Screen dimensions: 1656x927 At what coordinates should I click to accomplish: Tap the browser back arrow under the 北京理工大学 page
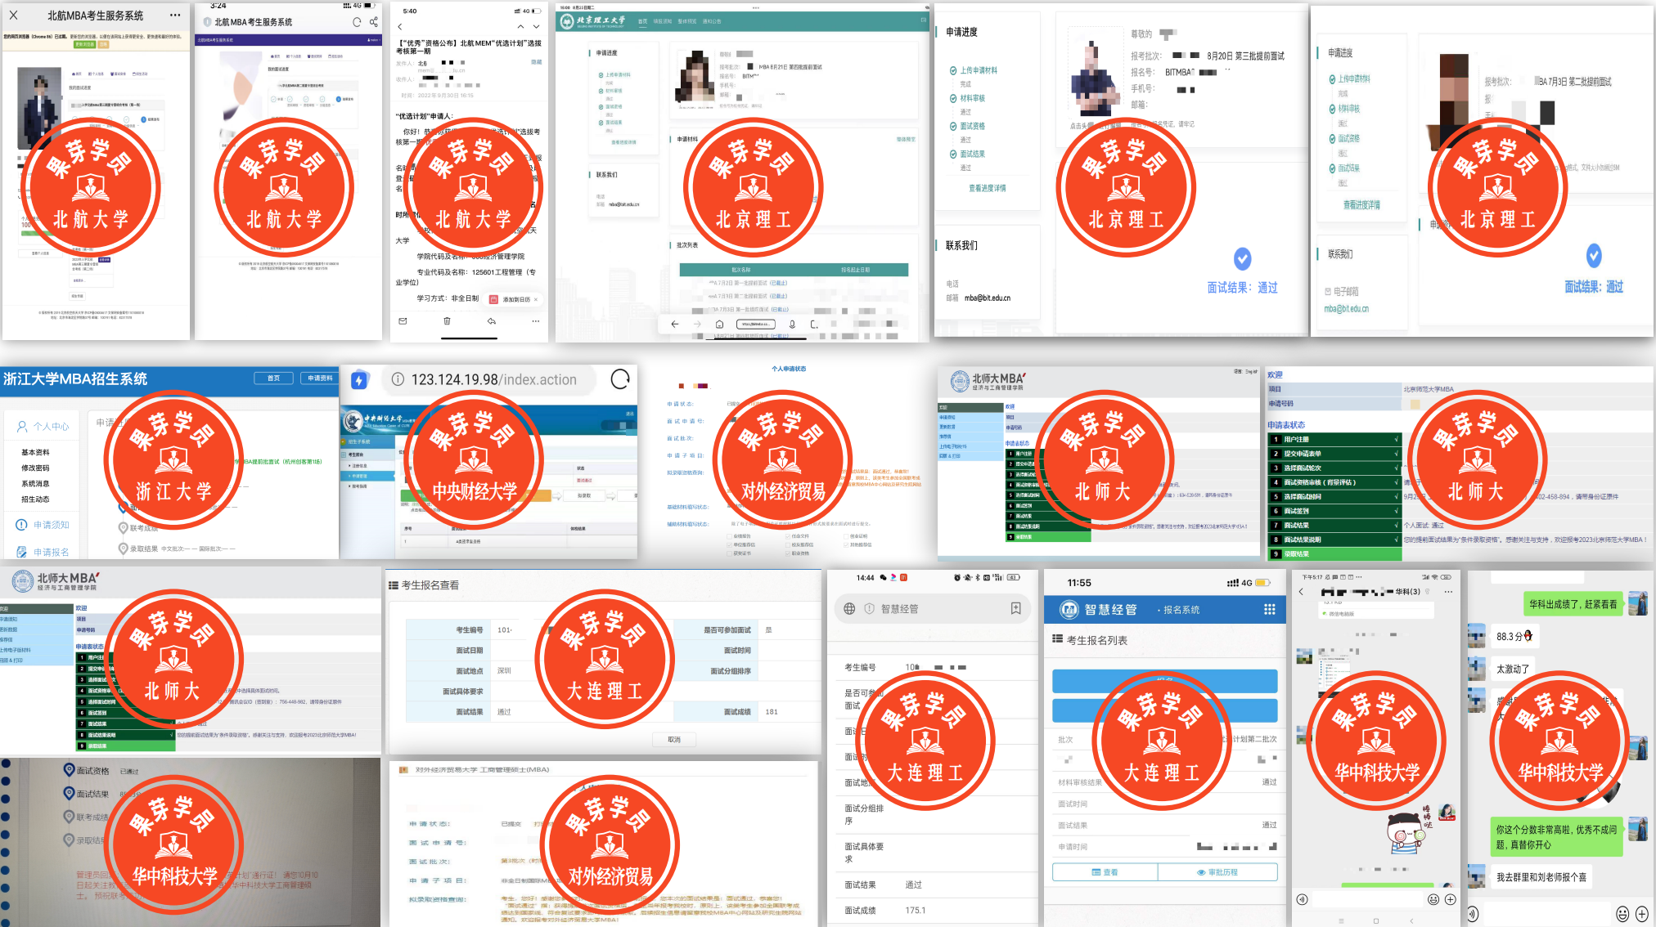click(675, 325)
